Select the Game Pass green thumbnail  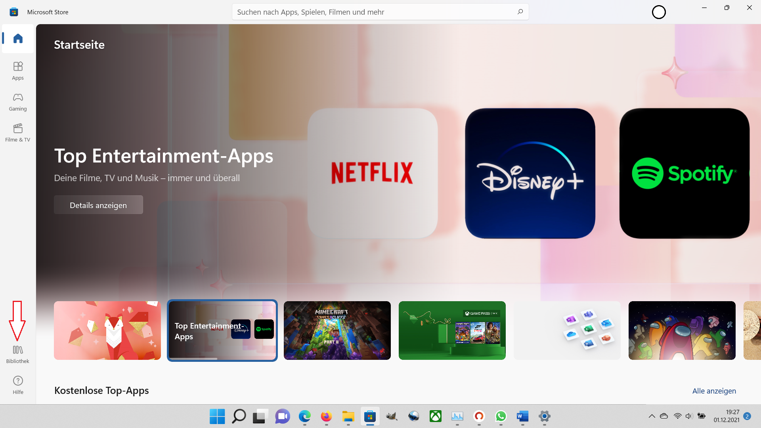[x=452, y=330]
